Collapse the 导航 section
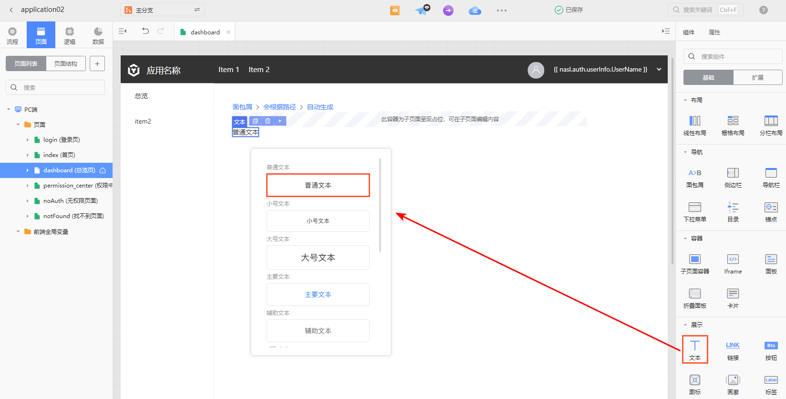 (685, 152)
